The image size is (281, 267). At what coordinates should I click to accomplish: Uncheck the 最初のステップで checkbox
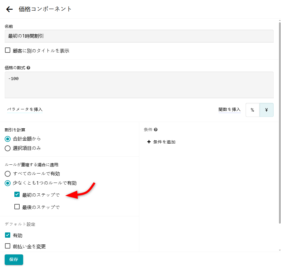[17, 194]
